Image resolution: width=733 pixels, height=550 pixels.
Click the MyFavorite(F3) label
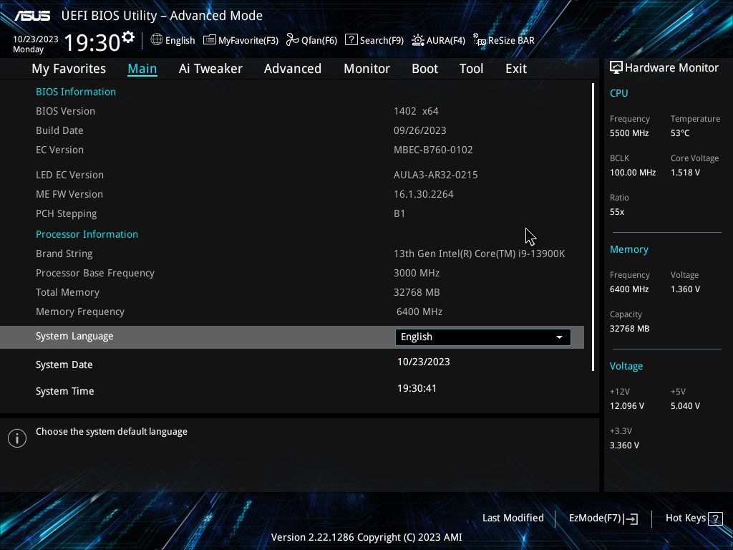coord(248,41)
